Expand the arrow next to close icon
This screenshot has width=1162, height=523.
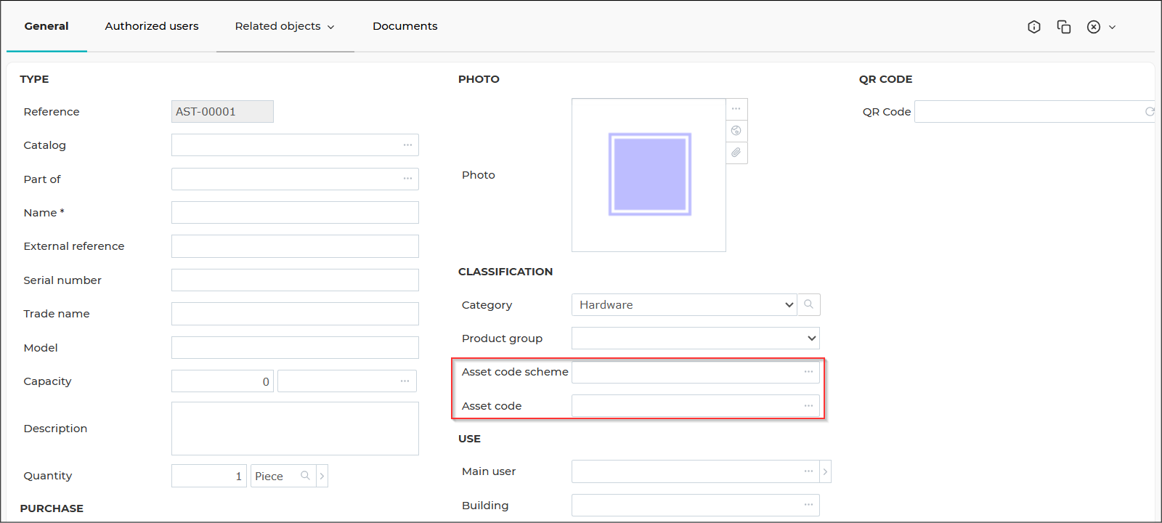tap(1112, 28)
